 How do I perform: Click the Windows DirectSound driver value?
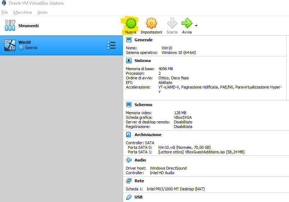click(168, 168)
